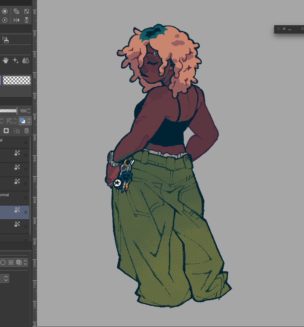The height and width of the screenshot is (327, 304).
Task: Delete layer with the trash icon
Action: (x=26, y=131)
